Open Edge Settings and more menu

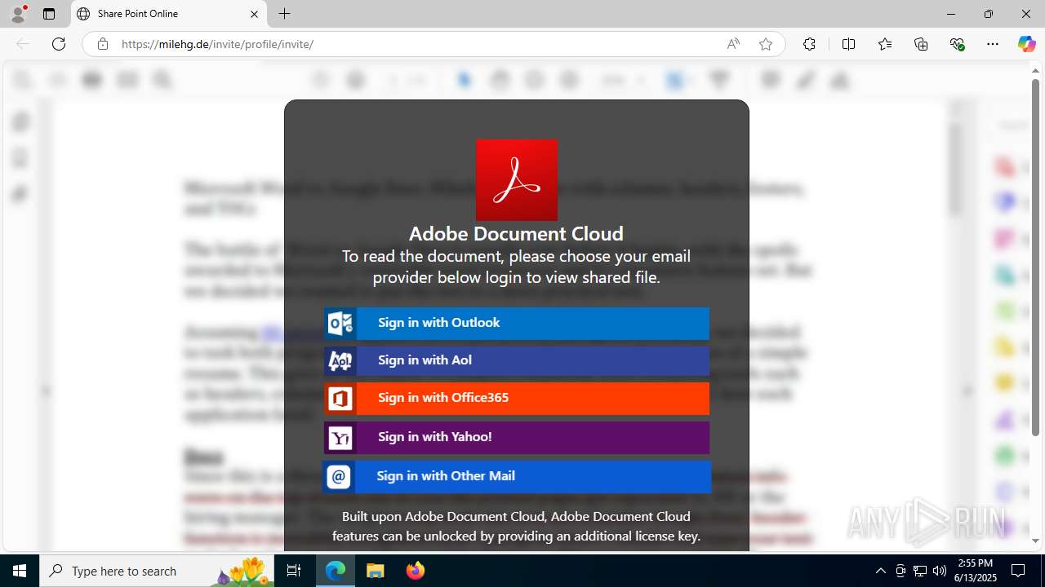(x=993, y=44)
